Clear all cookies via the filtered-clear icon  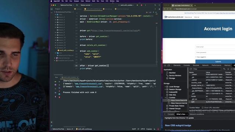(224, 69)
